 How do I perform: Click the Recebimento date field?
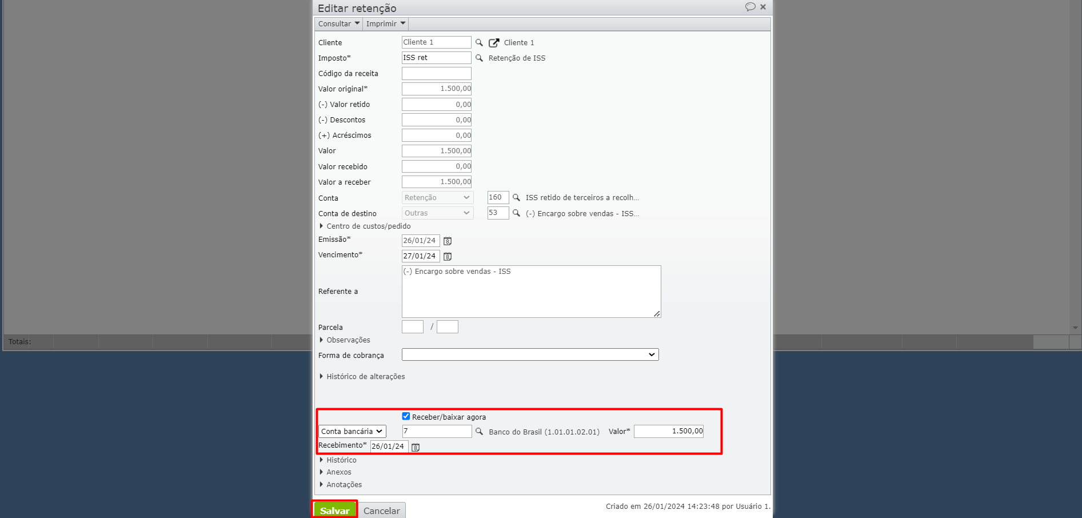(x=389, y=447)
